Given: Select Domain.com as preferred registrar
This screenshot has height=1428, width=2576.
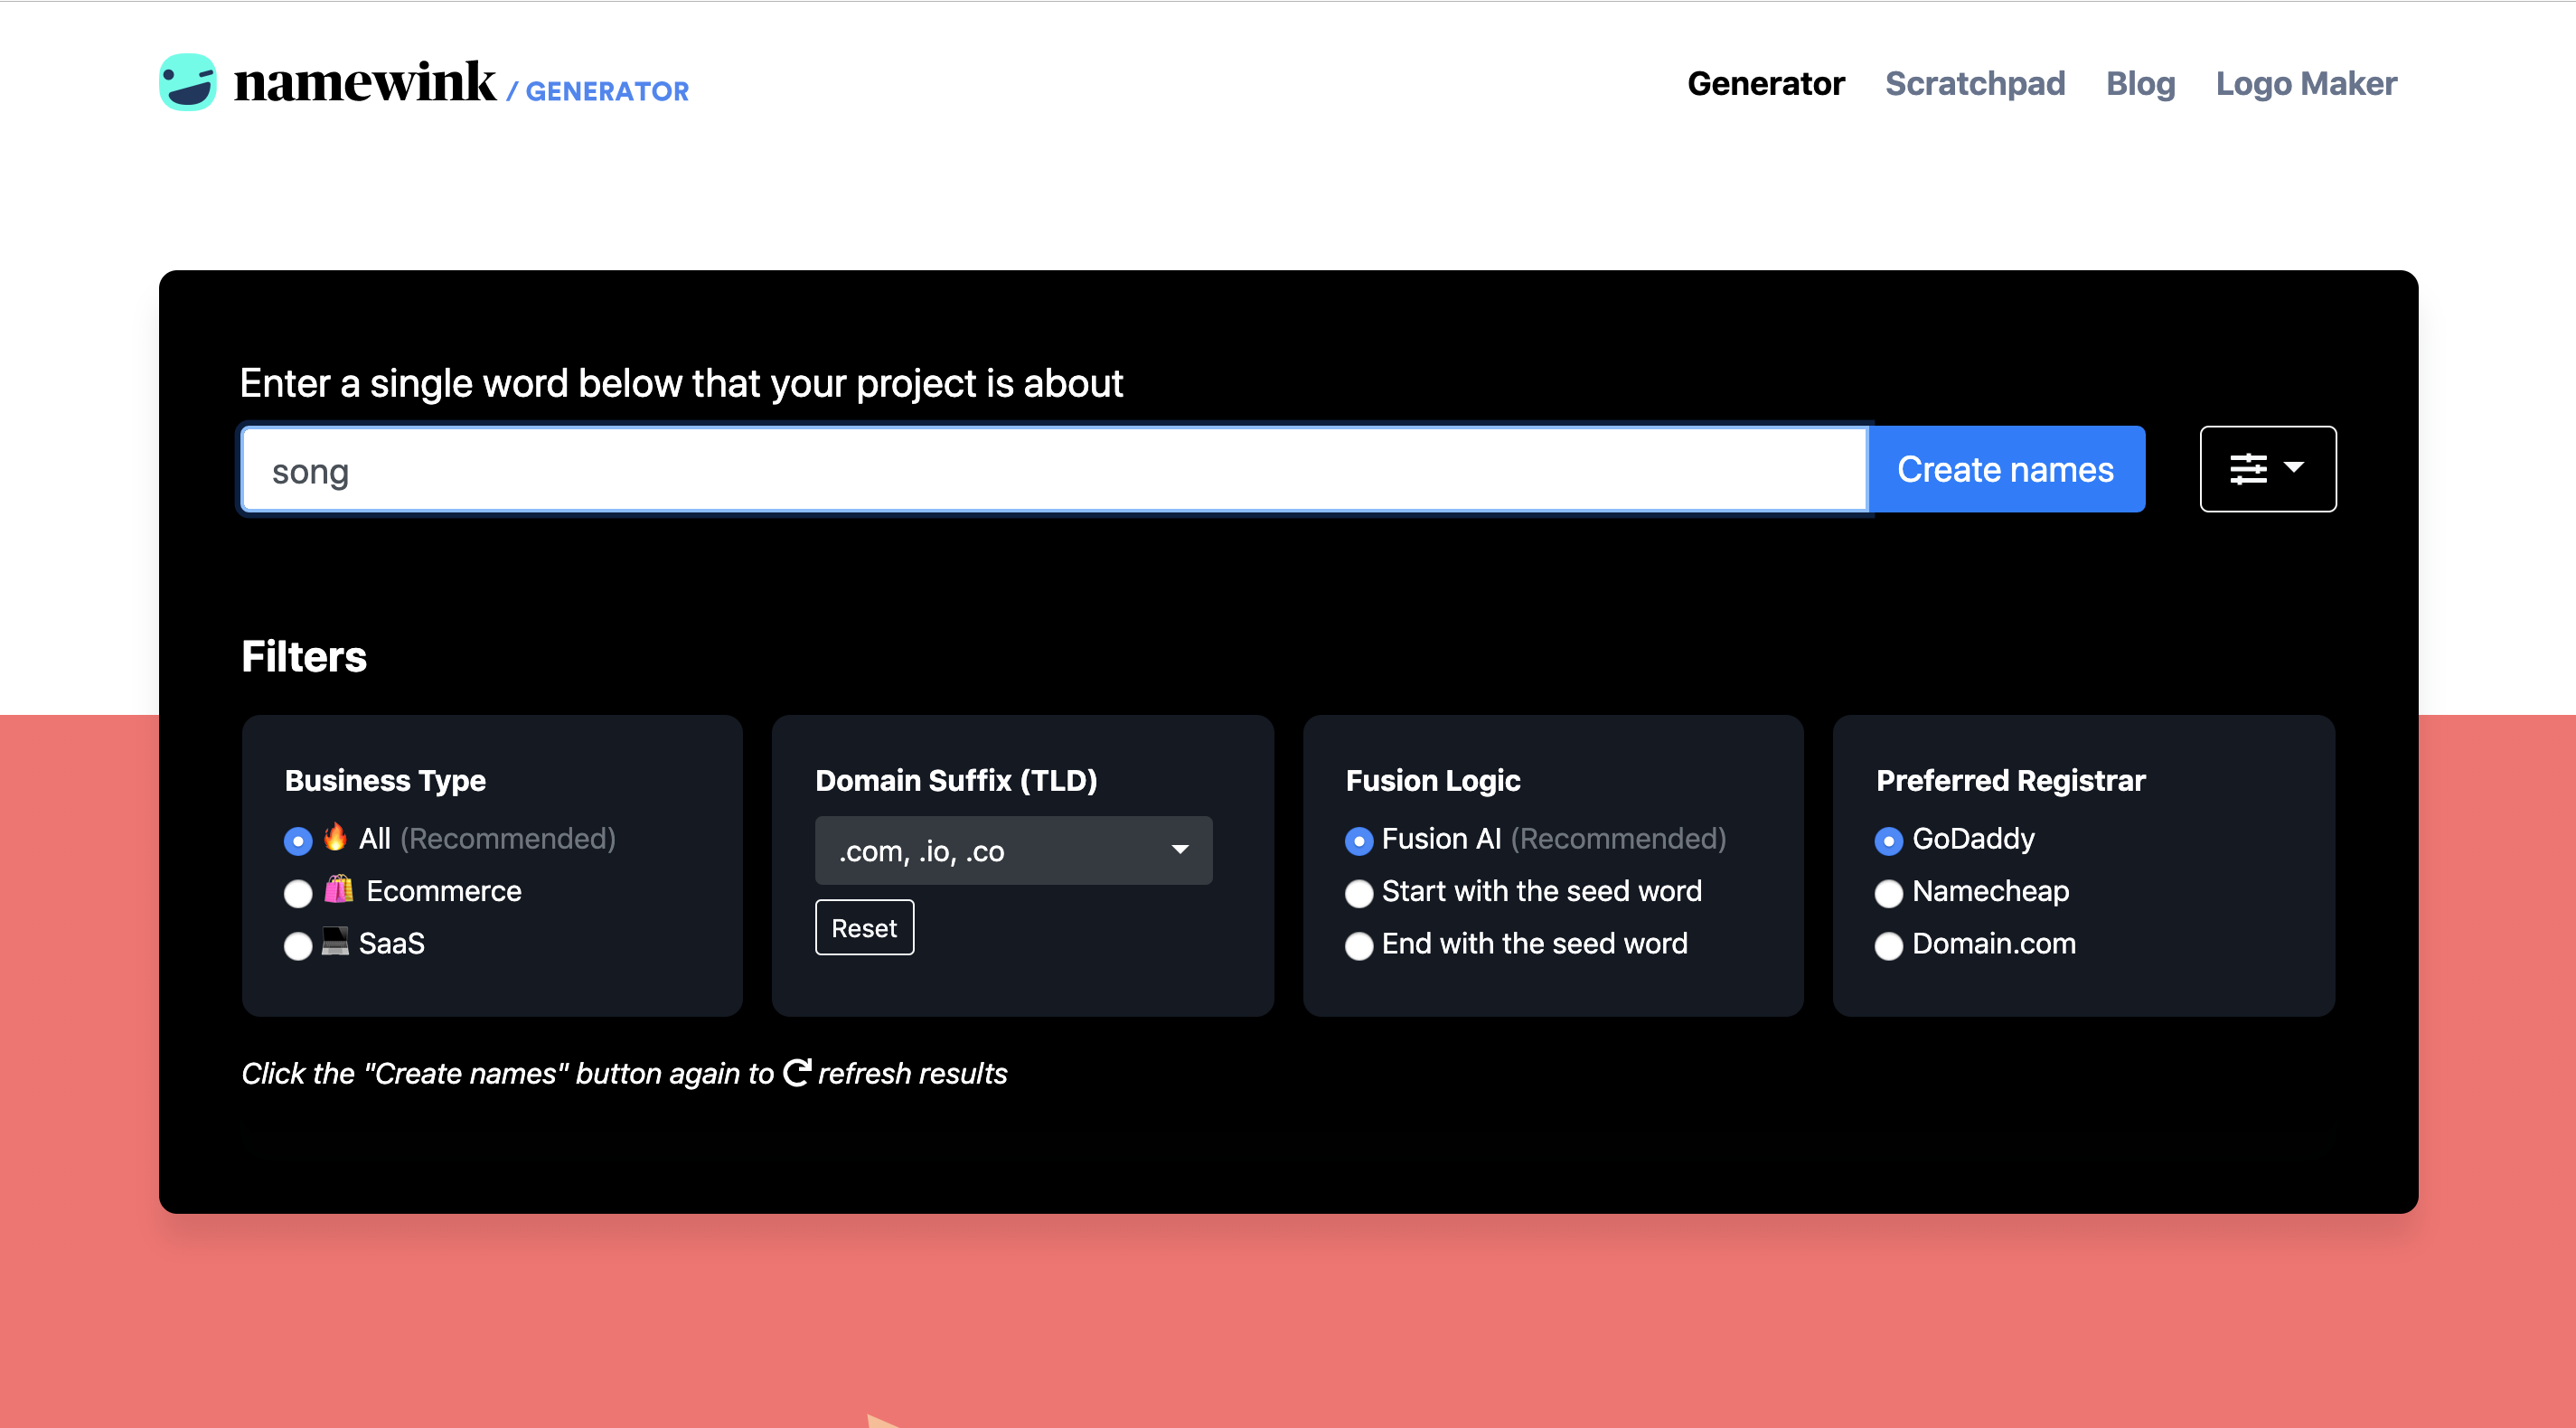Looking at the screenshot, I should (x=1888, y=945).
